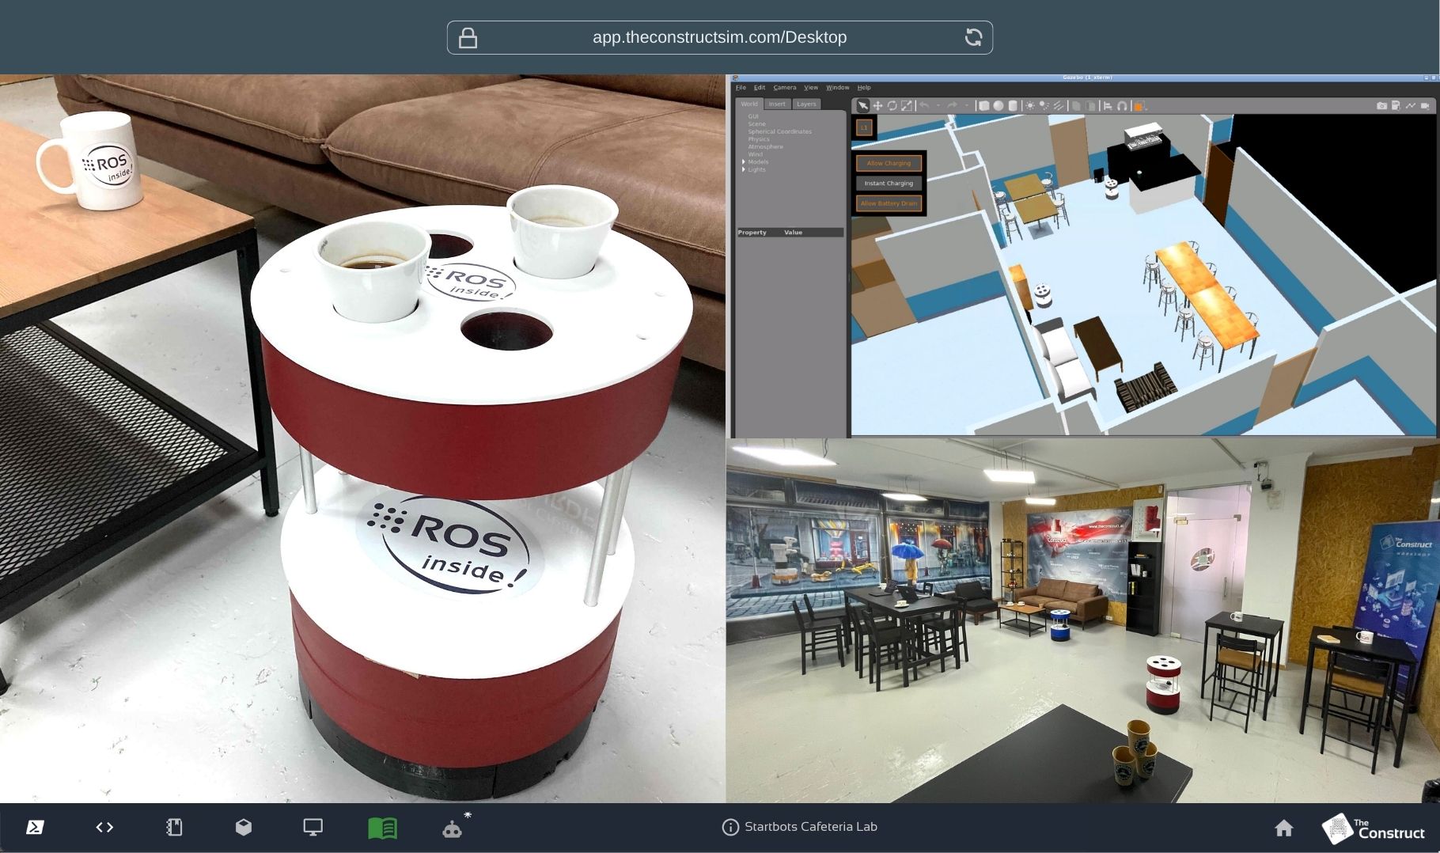This screenshot has height=853, width=1440.
Task: Open the undo history dropdown arrow
Action: [938, 105]
